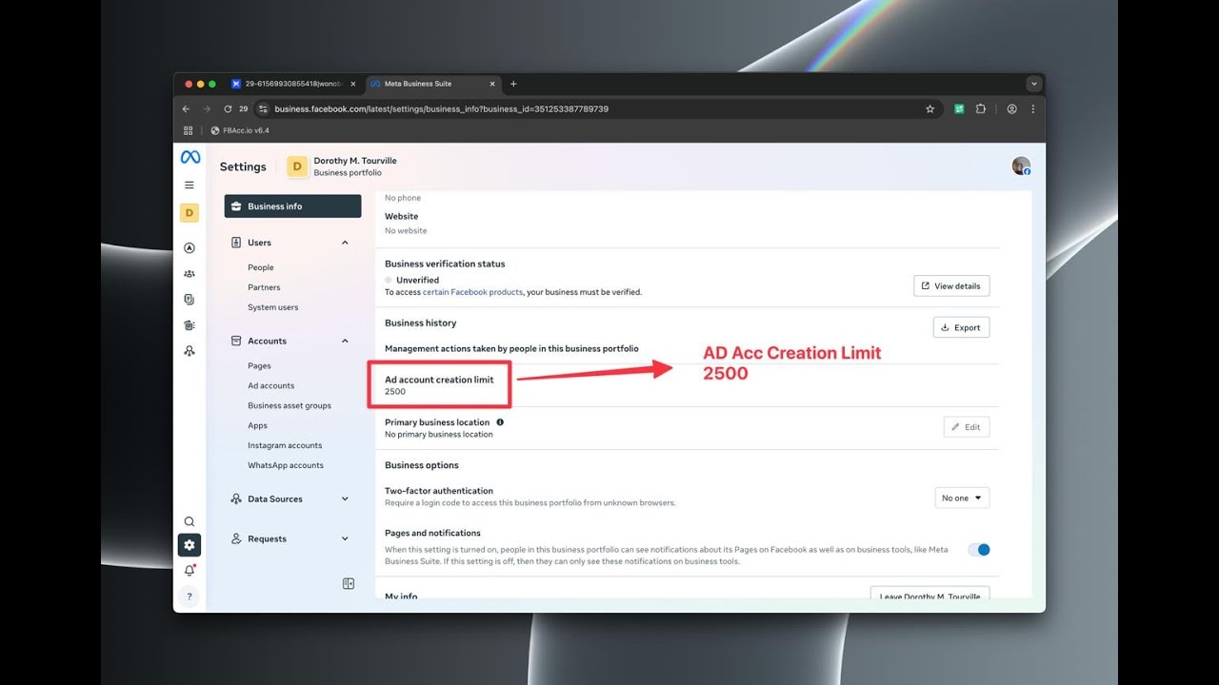This screenshot has width=1219, height=685.
Task: Expand the Data Sources section
Action: click(345, 499)
